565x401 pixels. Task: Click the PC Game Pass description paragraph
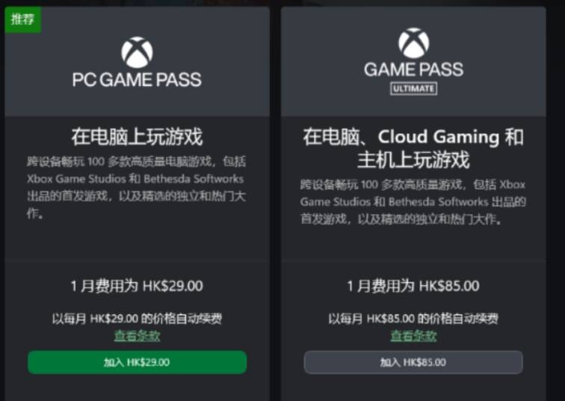tap(137, 187)
